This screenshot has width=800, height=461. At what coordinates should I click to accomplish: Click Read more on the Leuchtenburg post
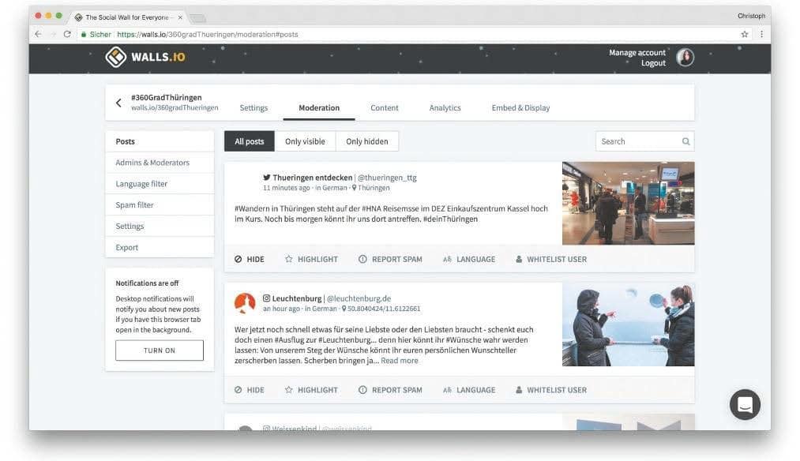coord(400,361)
